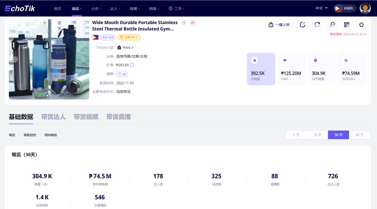Open the 中文 language dropdown

(321, 8)
